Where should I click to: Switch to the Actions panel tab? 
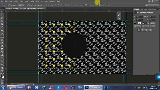tap(154, 9)
